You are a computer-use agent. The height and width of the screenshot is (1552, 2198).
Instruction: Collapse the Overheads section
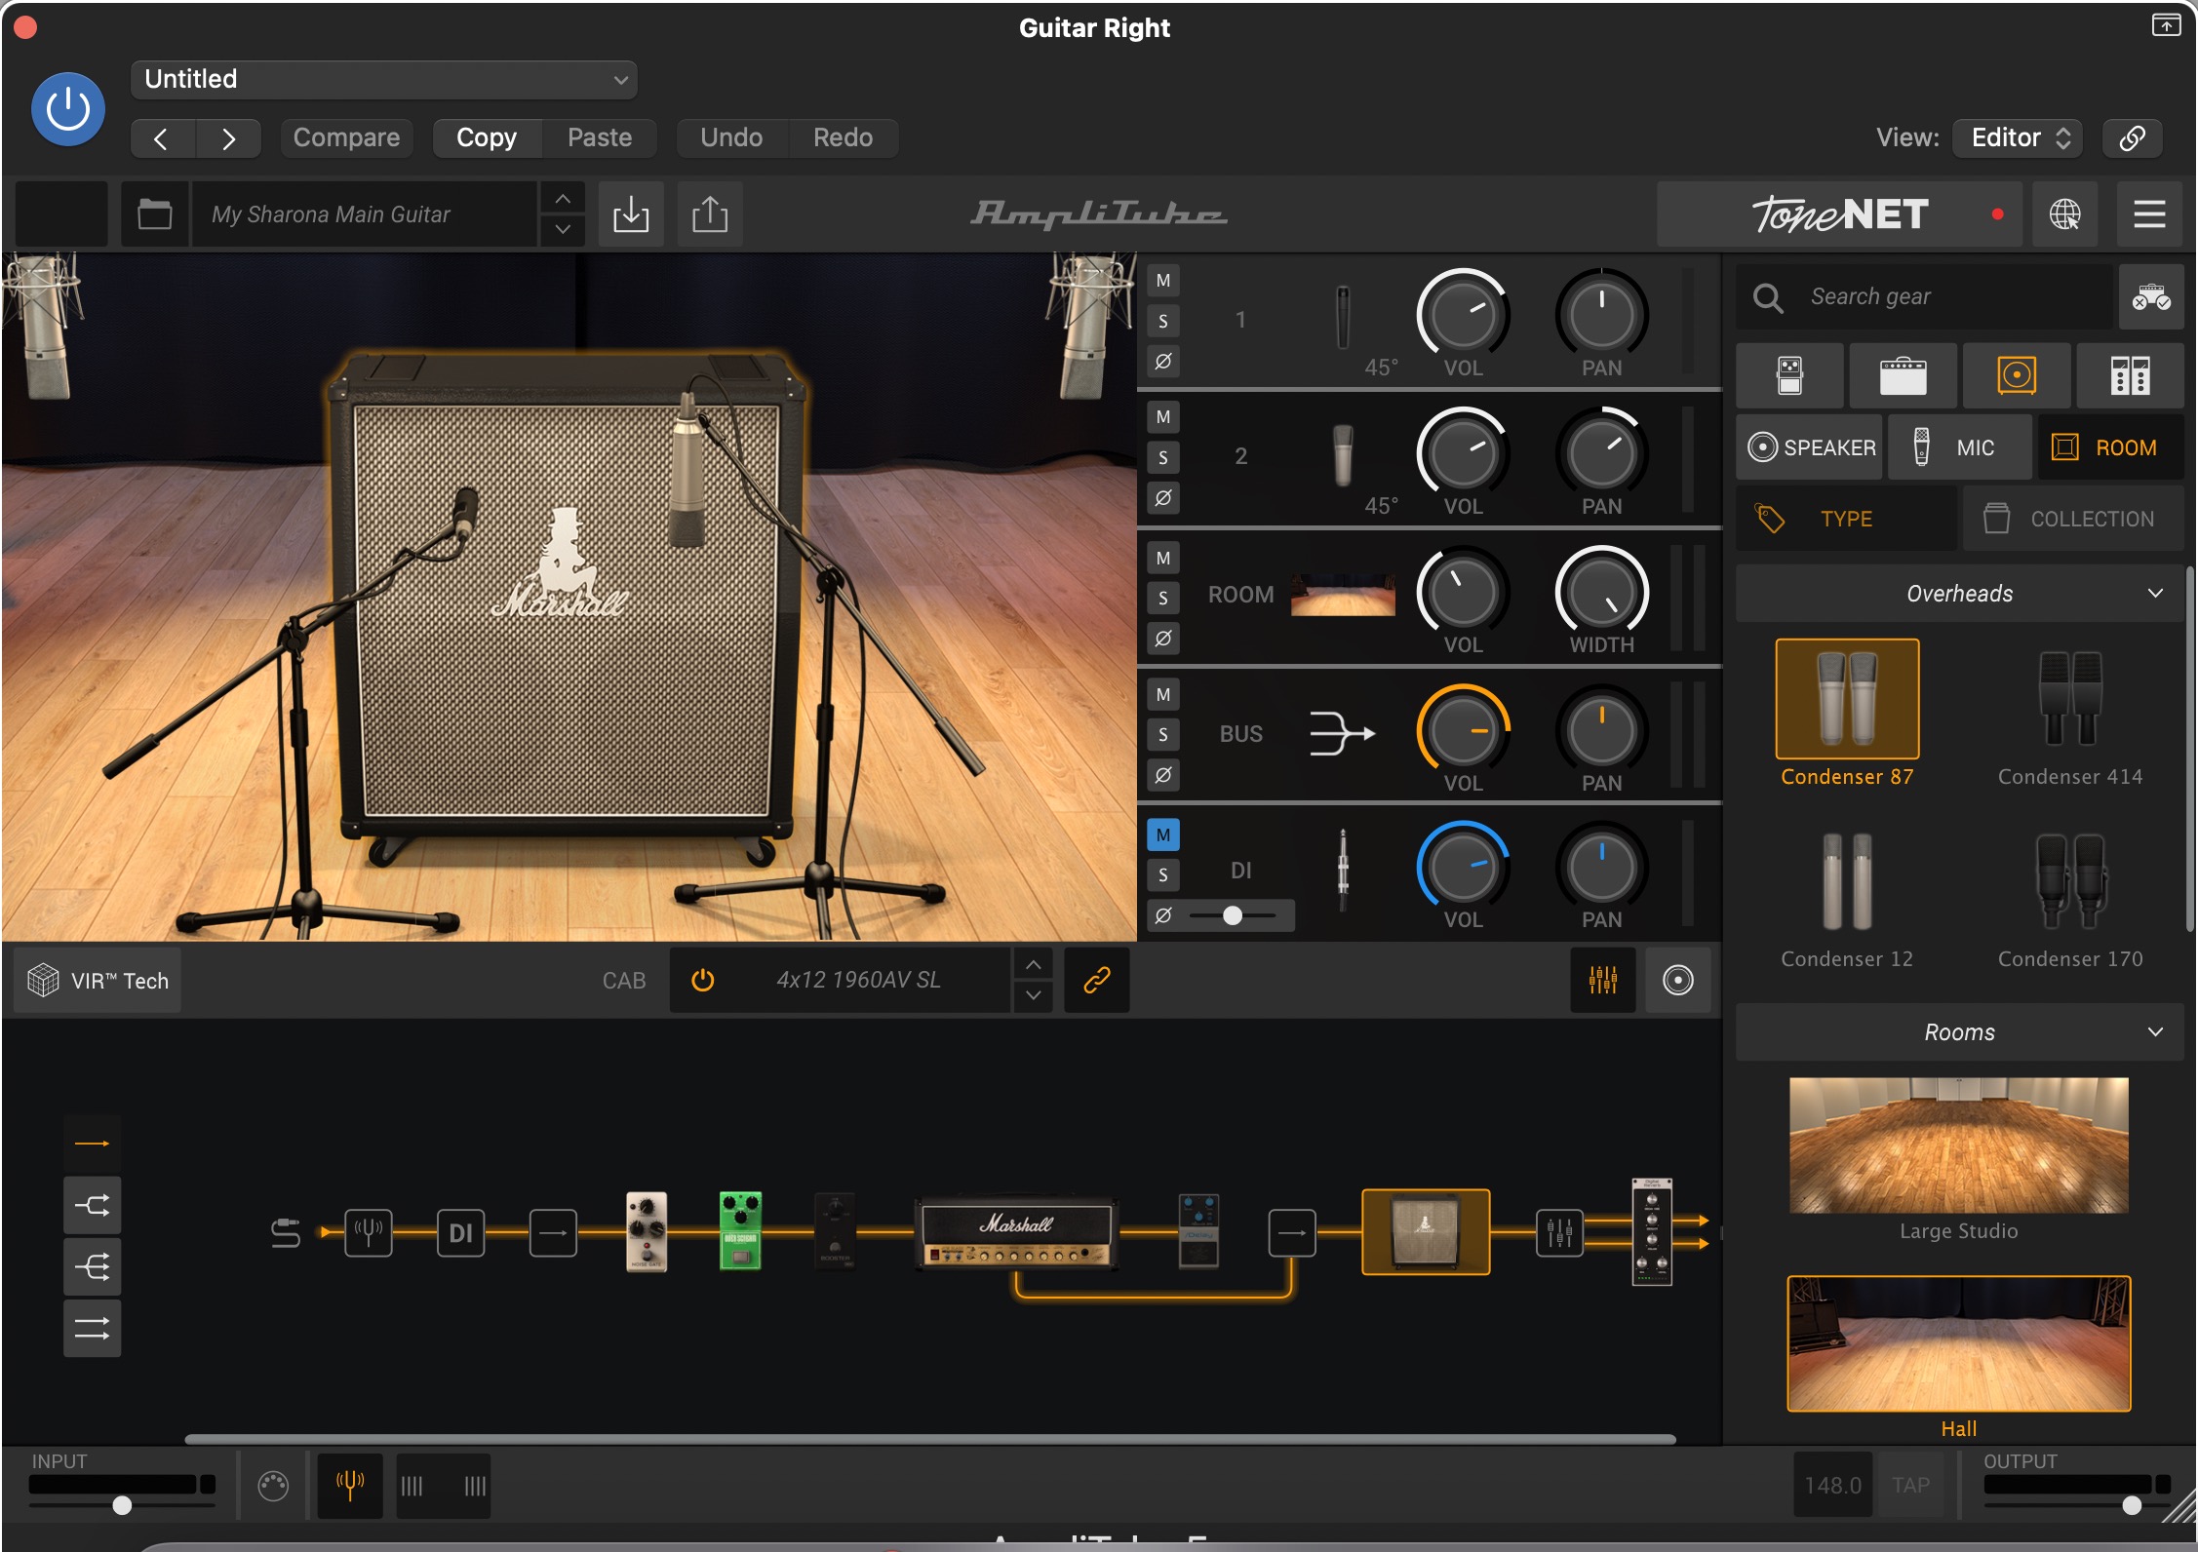coord(1959,593)
